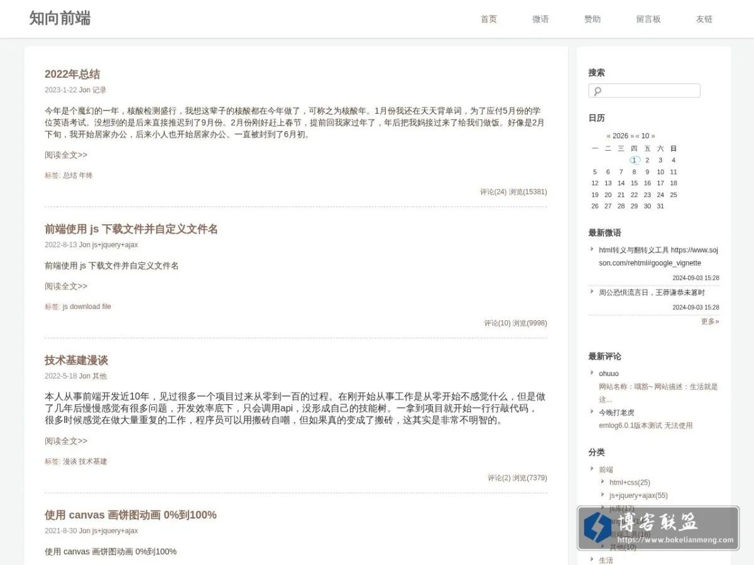Expand the 前端 category in 分类
This screenshot has width=754, height=565.
point(606,470)
